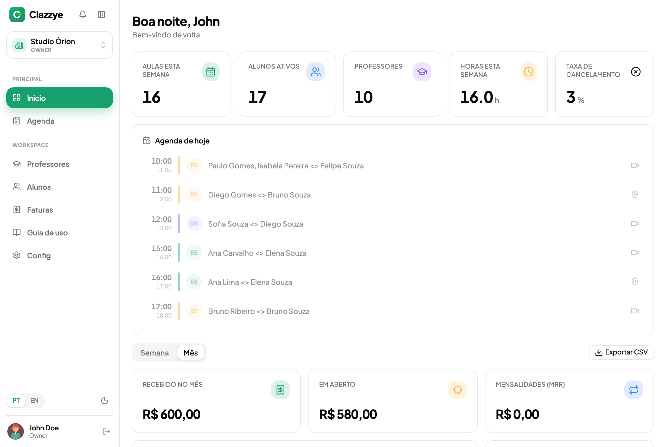Open the Professores page
This screenshot has width=666, height=447.
pos(59,164)
